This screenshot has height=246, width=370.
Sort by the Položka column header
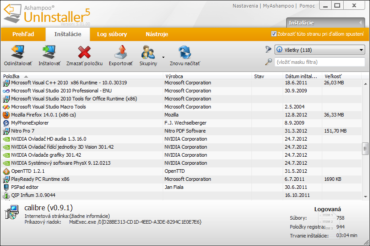[x=82, y=76]
